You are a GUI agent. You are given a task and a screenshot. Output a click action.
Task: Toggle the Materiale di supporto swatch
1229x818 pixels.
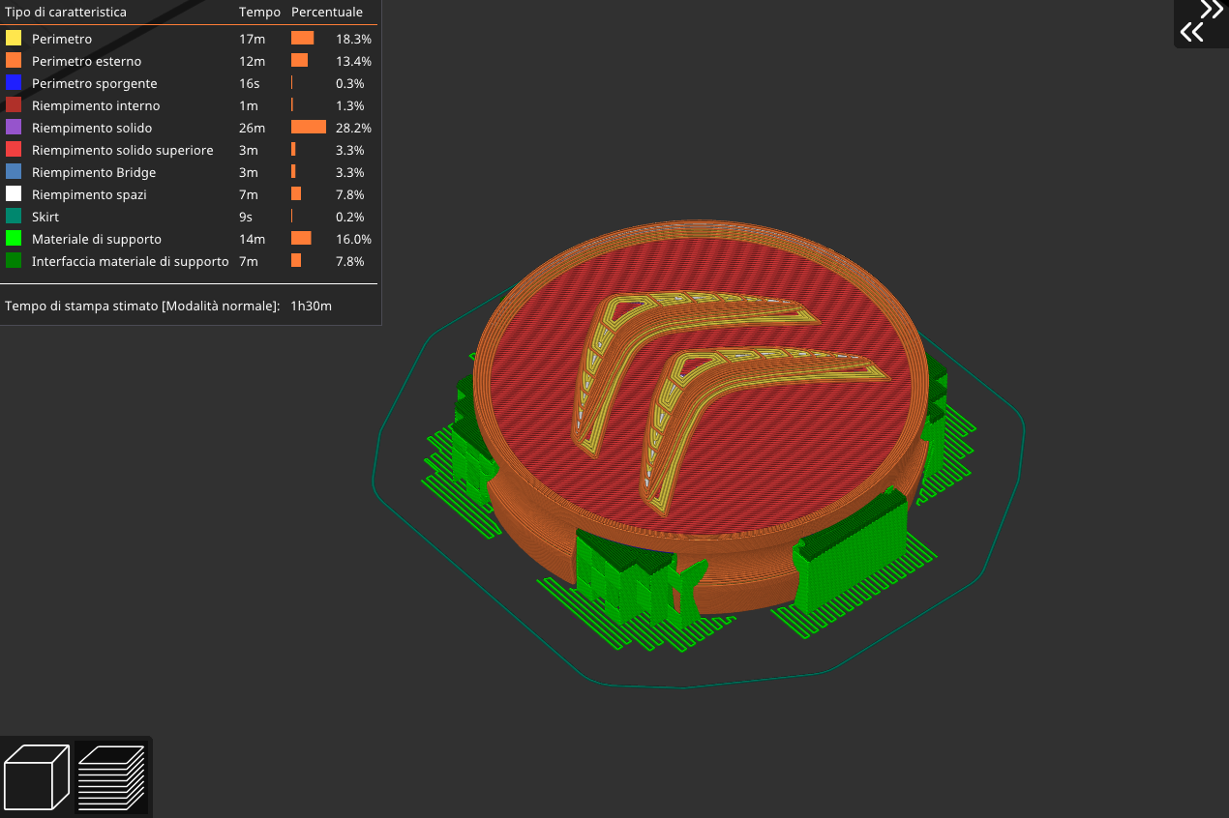click(x=14, y=239)
